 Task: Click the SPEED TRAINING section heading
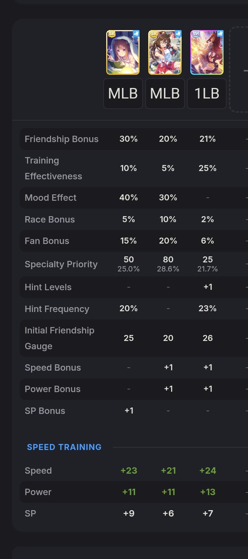point(64,447)
